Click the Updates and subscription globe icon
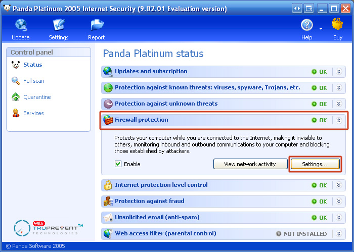 [108, 71]
